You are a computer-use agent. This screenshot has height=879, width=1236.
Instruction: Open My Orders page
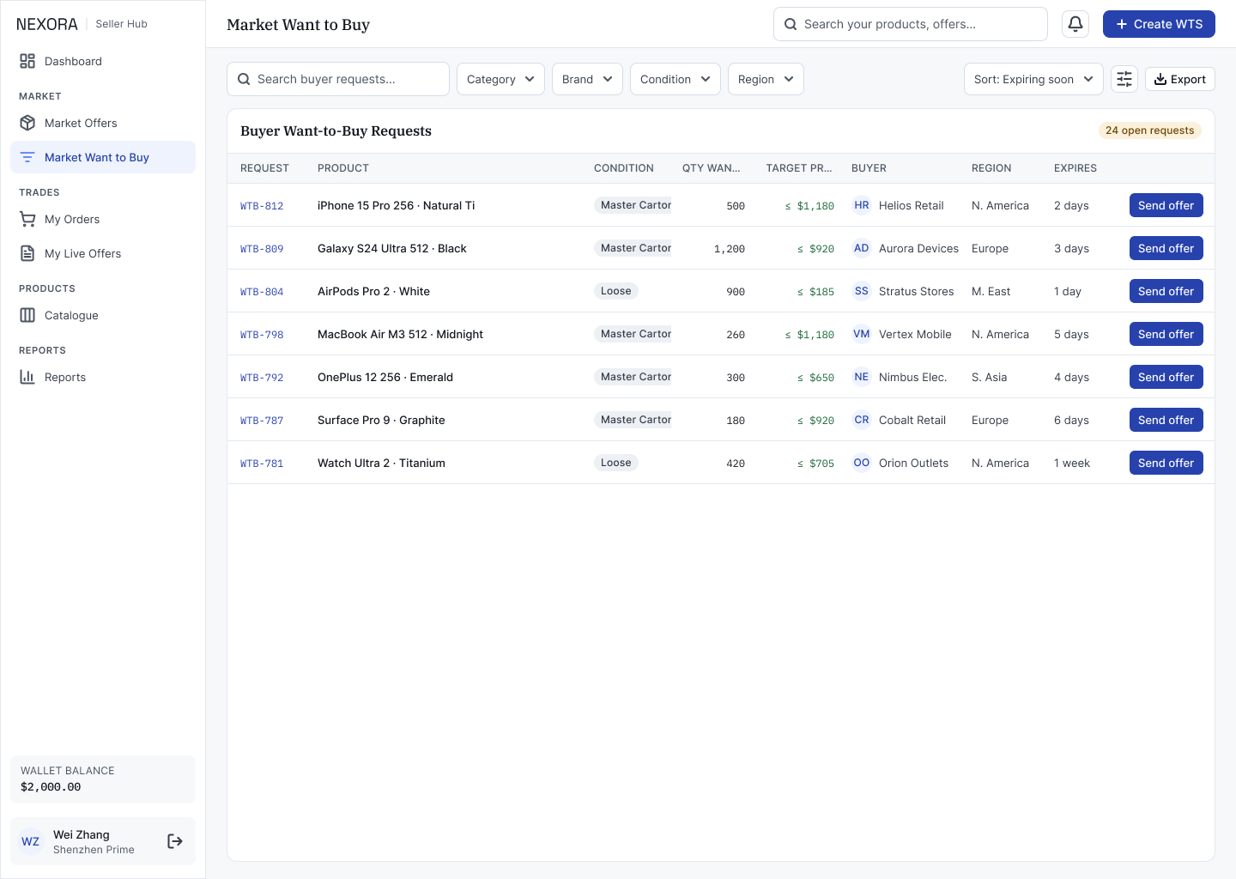pos(103,219)
